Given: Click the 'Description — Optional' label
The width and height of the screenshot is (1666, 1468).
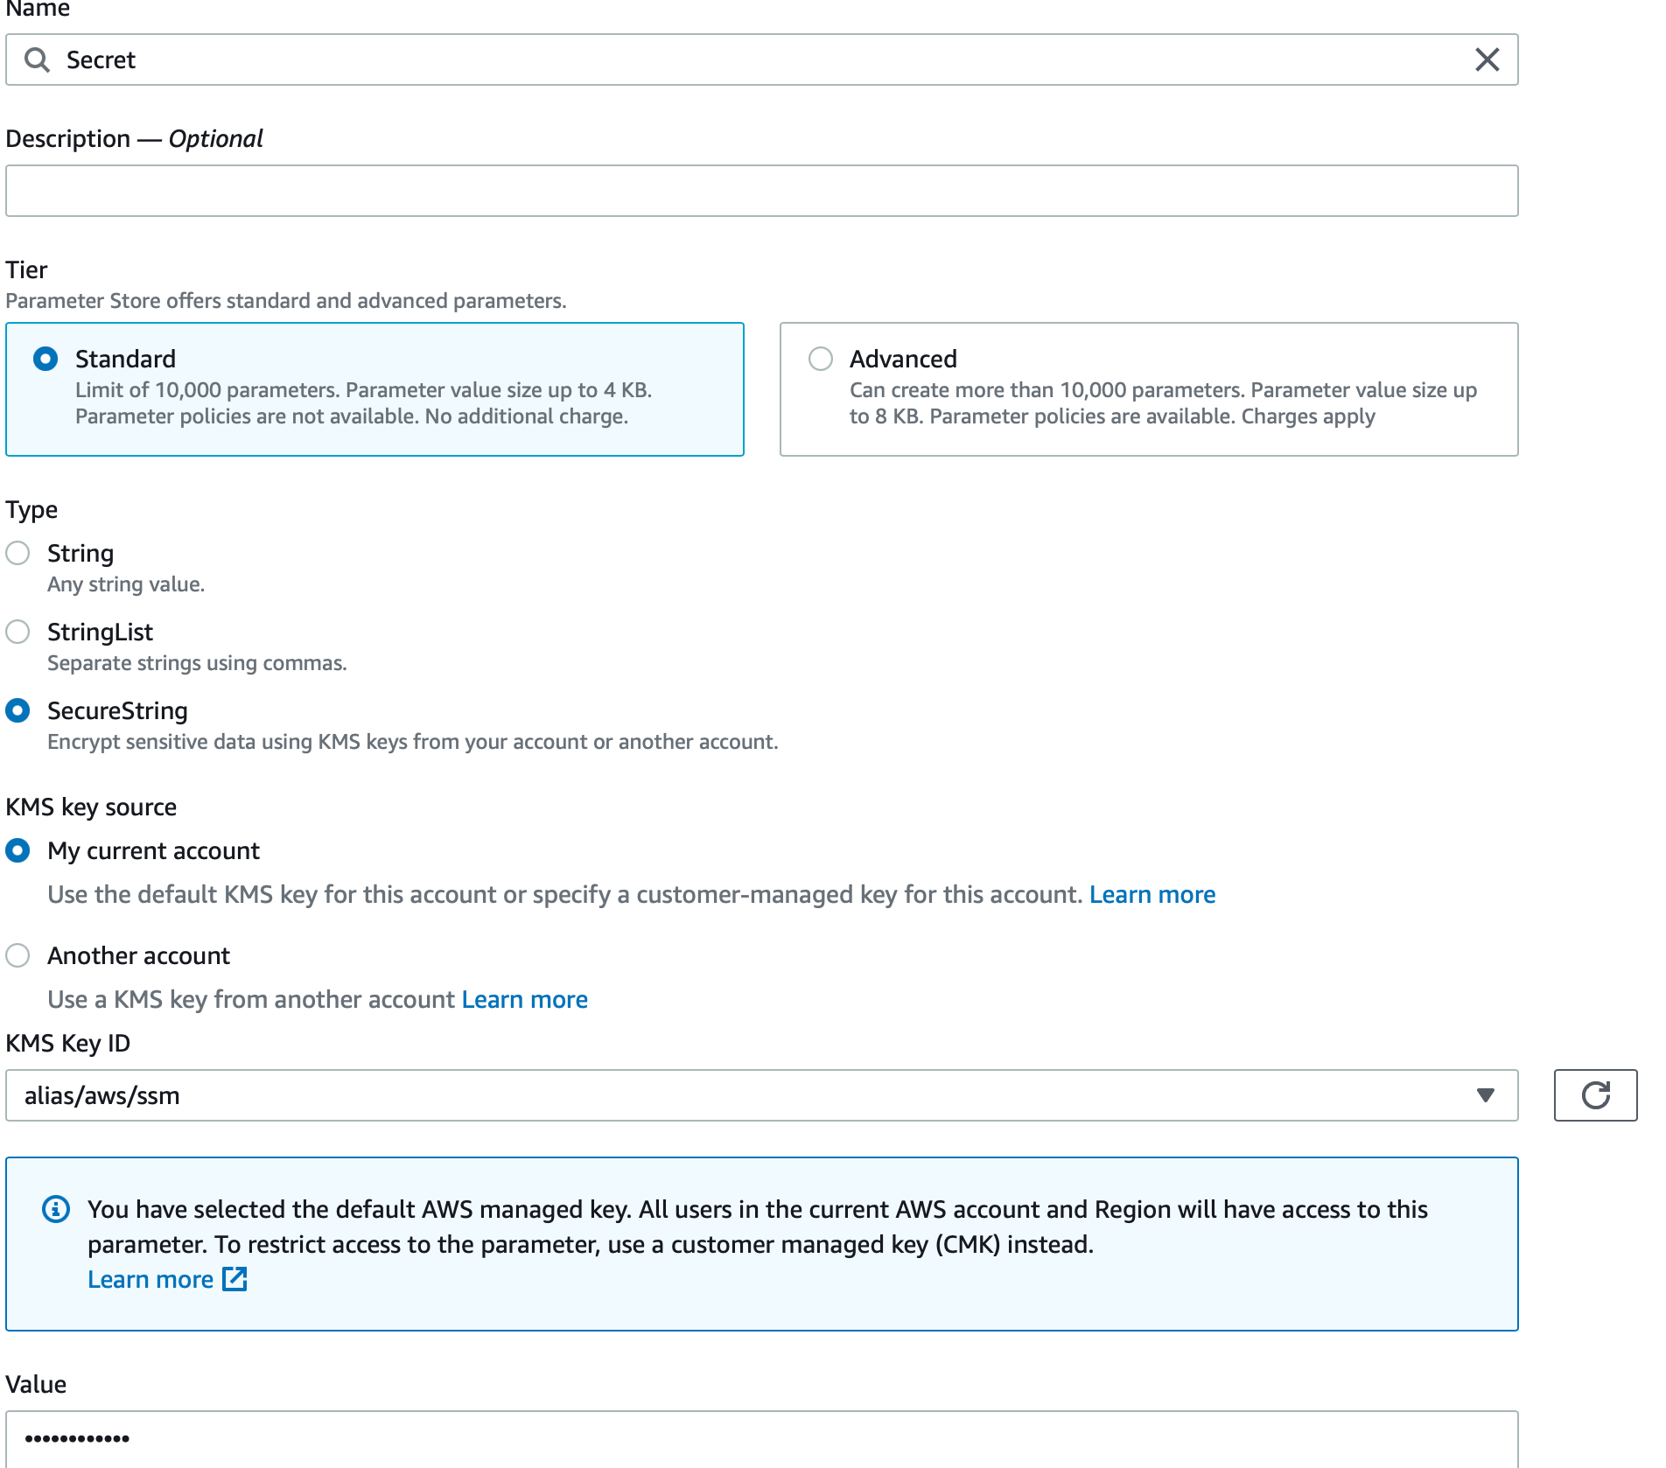Looking at the screenshot, I should click(x=134, y=138).
